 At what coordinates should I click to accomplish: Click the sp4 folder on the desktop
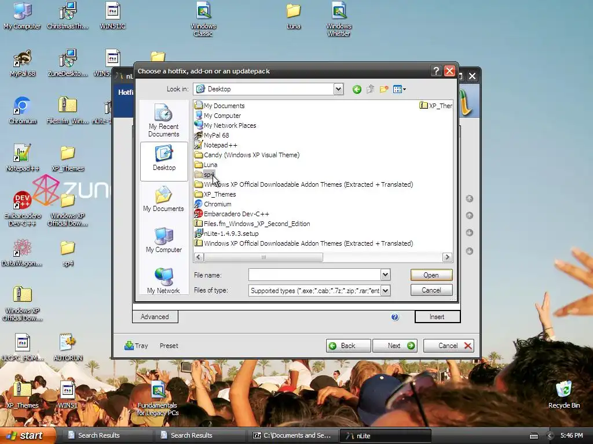[x=68, y=253]
